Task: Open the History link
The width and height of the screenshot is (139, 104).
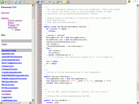Action: tap(17, 30)
